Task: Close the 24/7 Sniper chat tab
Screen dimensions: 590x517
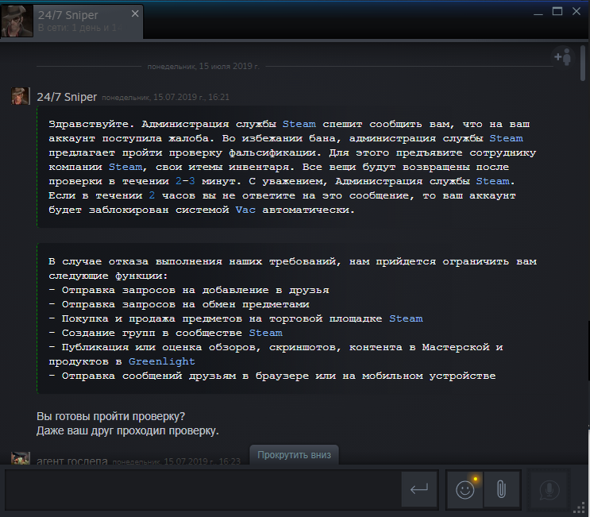Action: (x=135, y=14)
